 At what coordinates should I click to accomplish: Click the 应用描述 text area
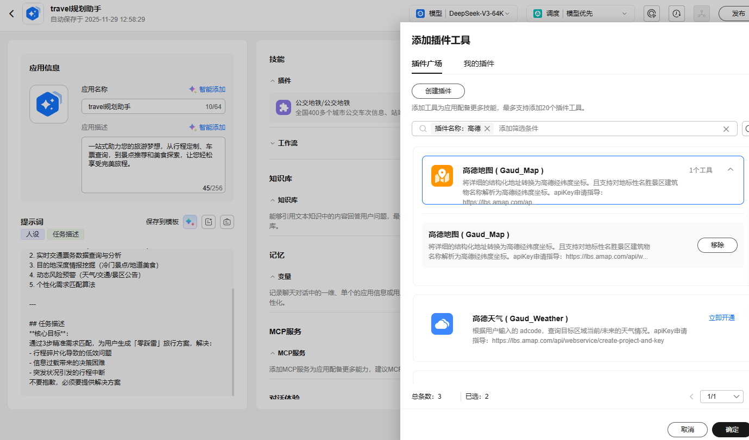click(153, 165)
